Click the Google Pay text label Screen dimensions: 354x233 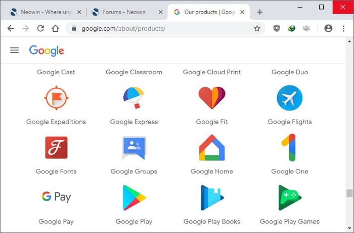coord(56,221)
